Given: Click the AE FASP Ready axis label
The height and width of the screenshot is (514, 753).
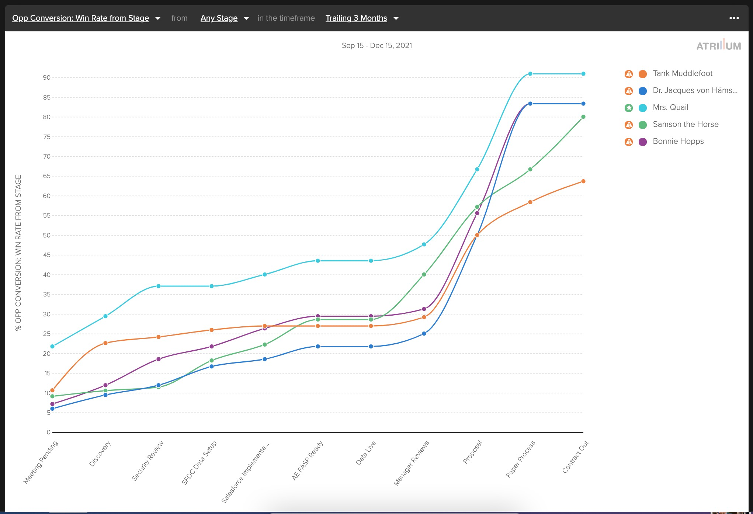Looking at the screenshot, I should click(308, 461).
